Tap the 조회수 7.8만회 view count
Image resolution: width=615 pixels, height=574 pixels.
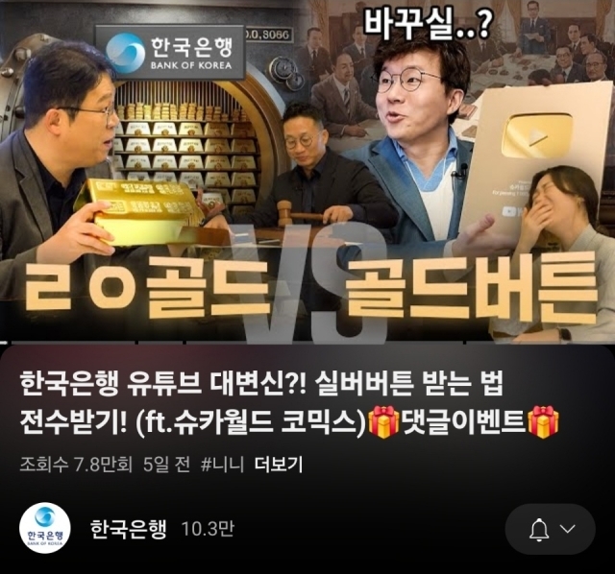point(76,466)
